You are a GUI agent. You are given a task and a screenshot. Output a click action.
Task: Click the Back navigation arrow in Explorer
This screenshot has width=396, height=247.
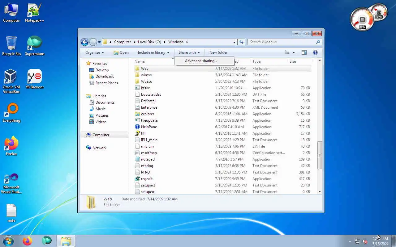click(84, 42)
